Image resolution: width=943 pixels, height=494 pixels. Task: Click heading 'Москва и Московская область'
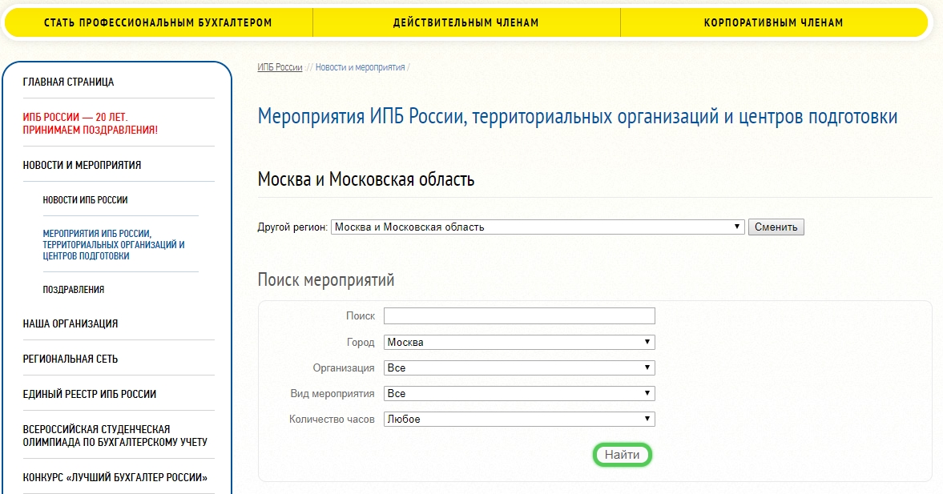coord(365,179)
